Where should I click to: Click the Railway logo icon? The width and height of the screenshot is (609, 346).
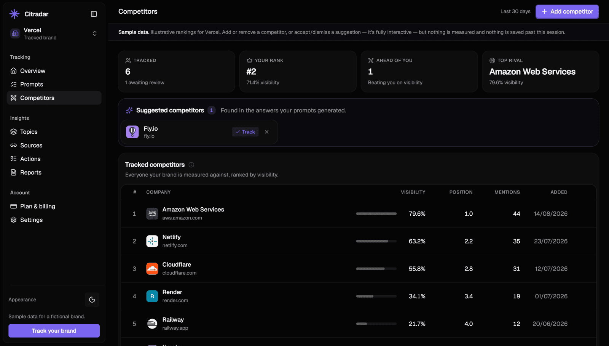(152, 324)
